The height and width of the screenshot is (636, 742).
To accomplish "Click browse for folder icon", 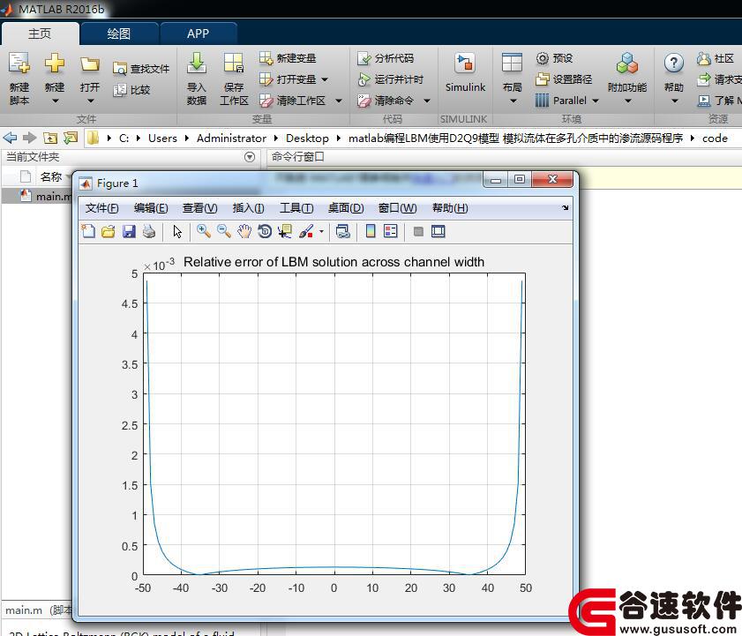I will pos(71,138).
